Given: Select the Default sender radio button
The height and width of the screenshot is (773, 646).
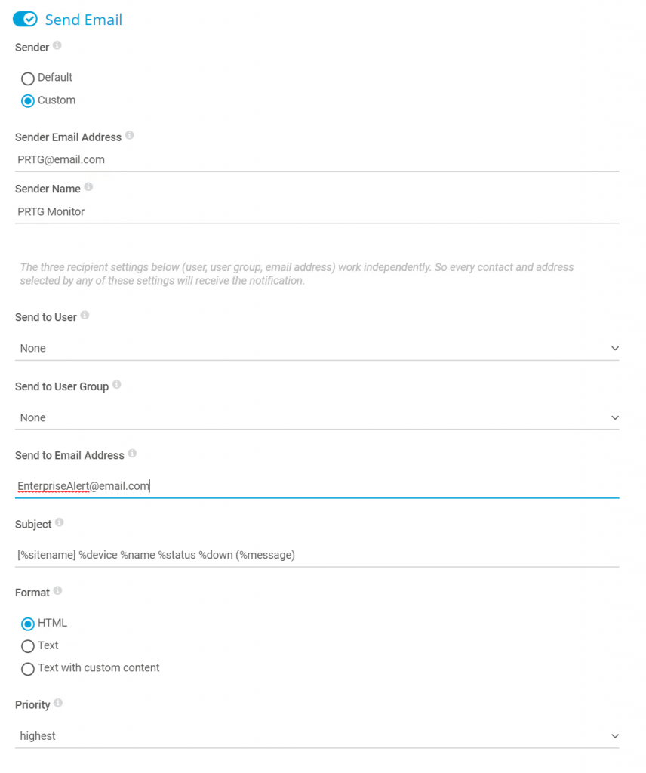Looking at the screenshot, I should pyautogui.click(x=28, y=78).
